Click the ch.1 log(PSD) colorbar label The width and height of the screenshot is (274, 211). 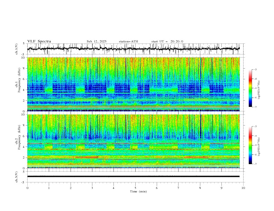click(x=259, y=90)
